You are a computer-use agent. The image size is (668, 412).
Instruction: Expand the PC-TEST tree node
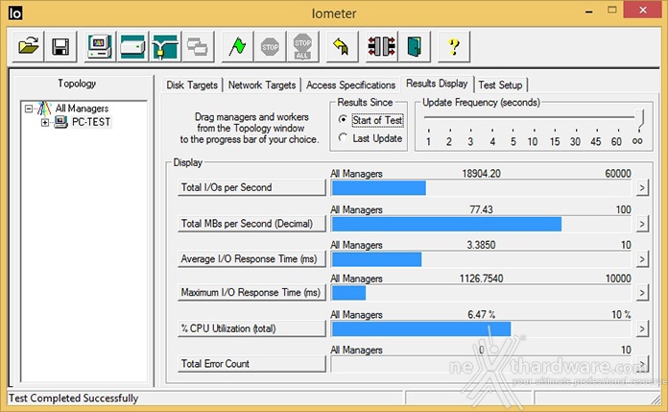tap(45, 122)
